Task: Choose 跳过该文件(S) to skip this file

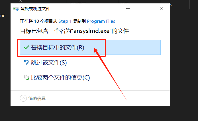Action: (49, 62)
